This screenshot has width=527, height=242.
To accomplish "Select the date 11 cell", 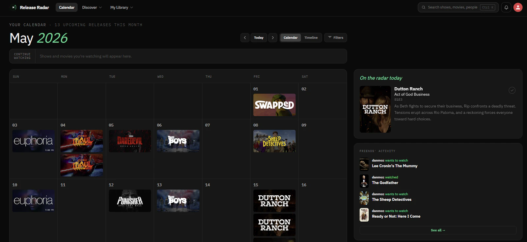I will point(82,210).
